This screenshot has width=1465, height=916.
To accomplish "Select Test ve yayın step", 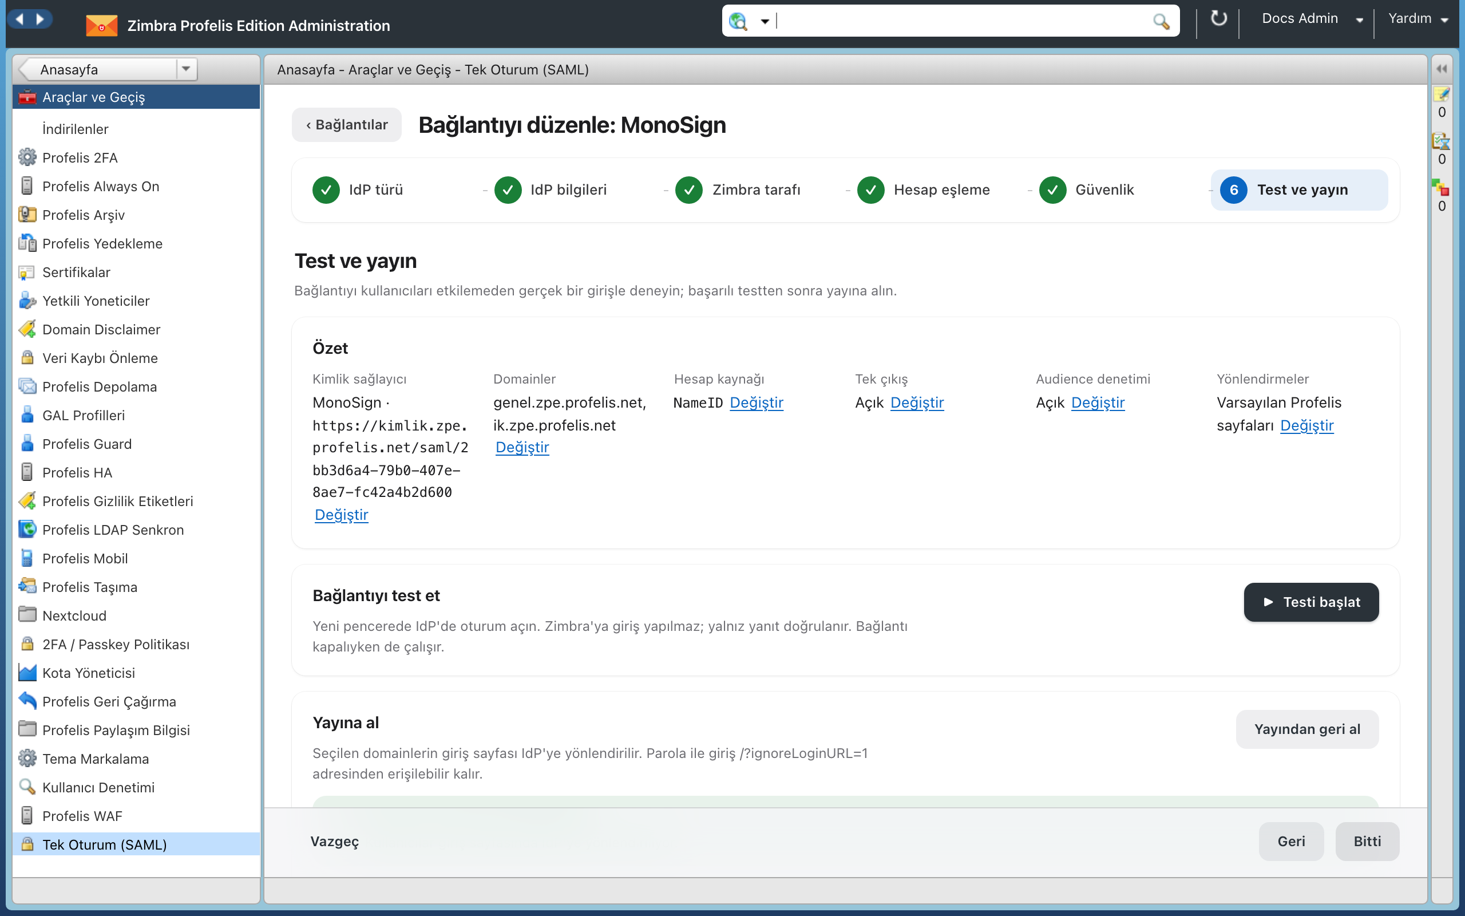I will 1298,189.
